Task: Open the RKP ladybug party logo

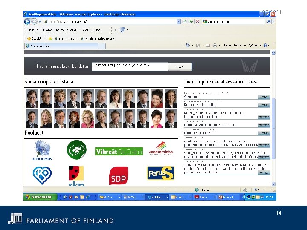Action: click(76, 176)
